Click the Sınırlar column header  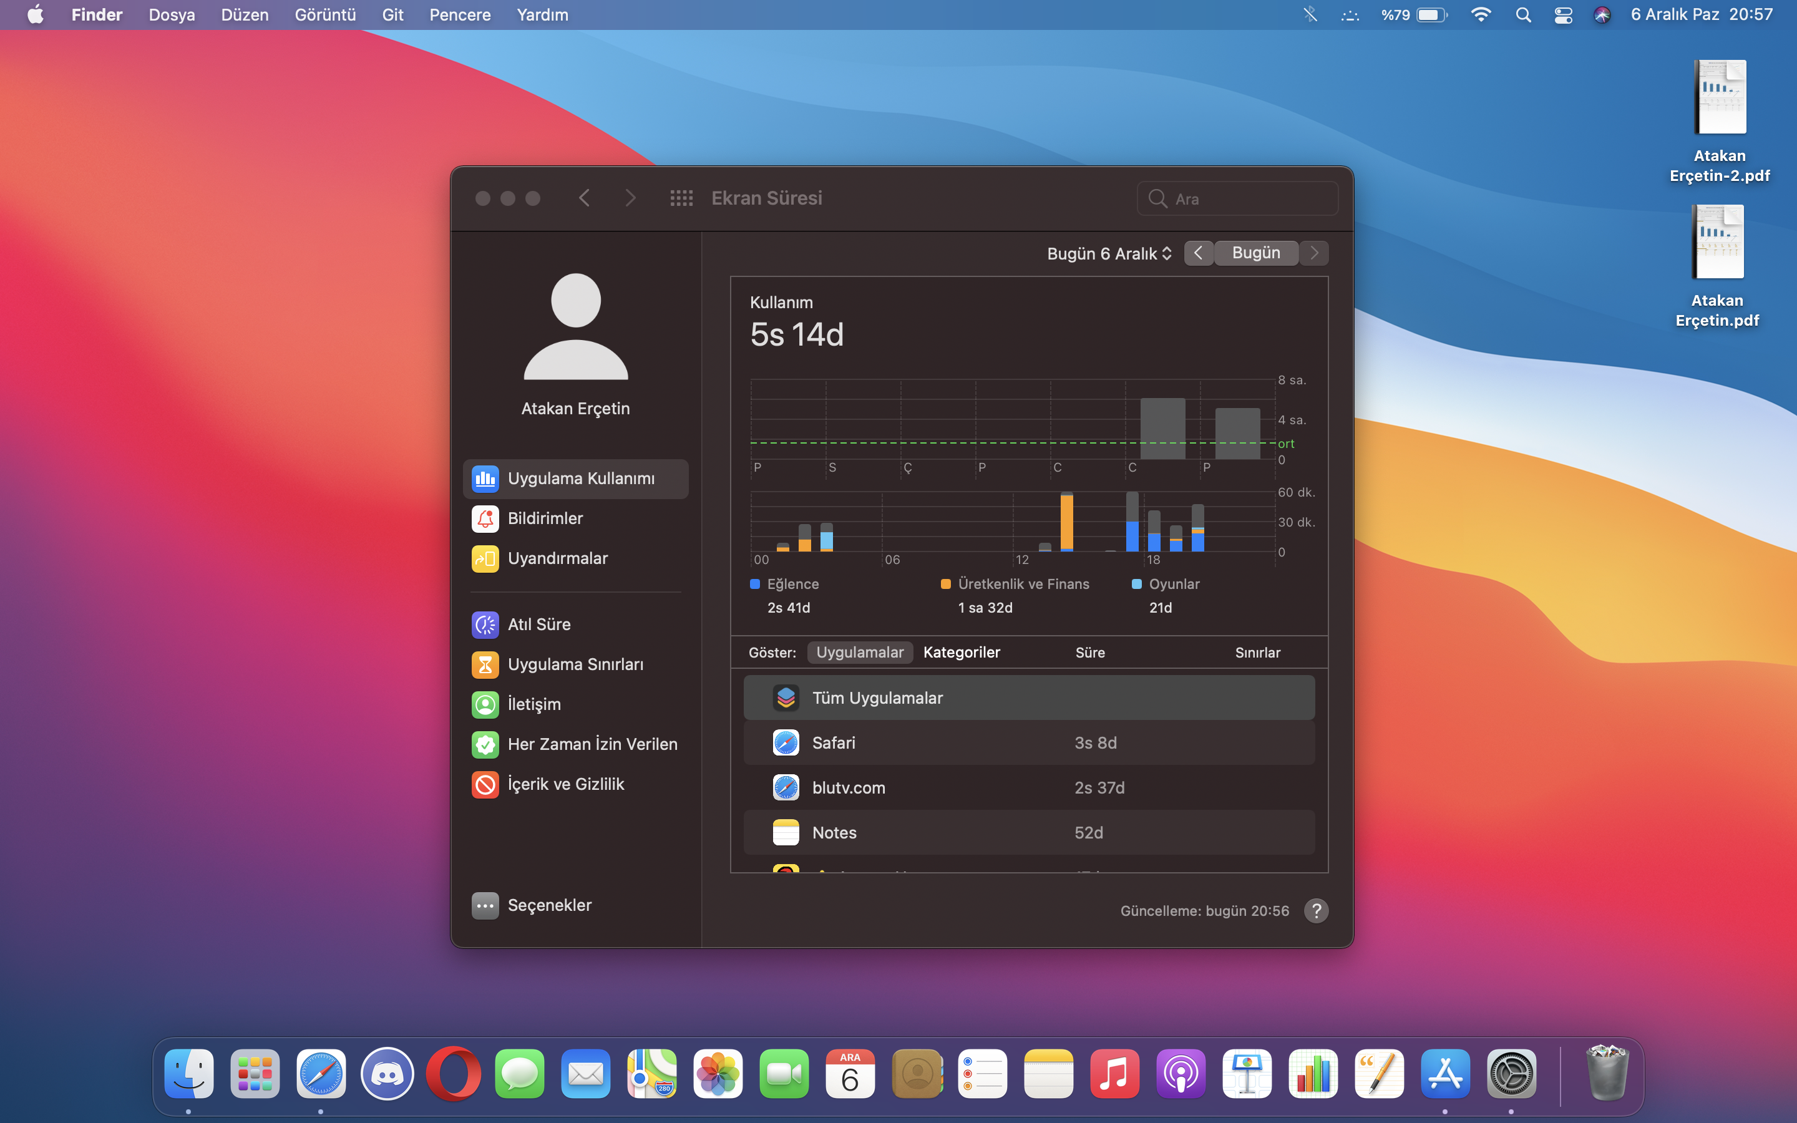(1257, 652)
